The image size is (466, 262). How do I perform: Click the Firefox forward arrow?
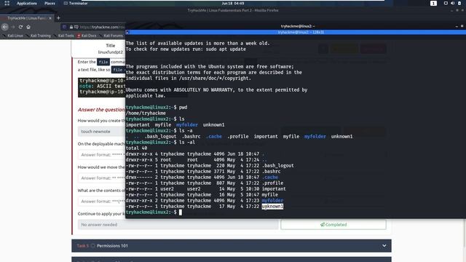(x=13, y=27)
